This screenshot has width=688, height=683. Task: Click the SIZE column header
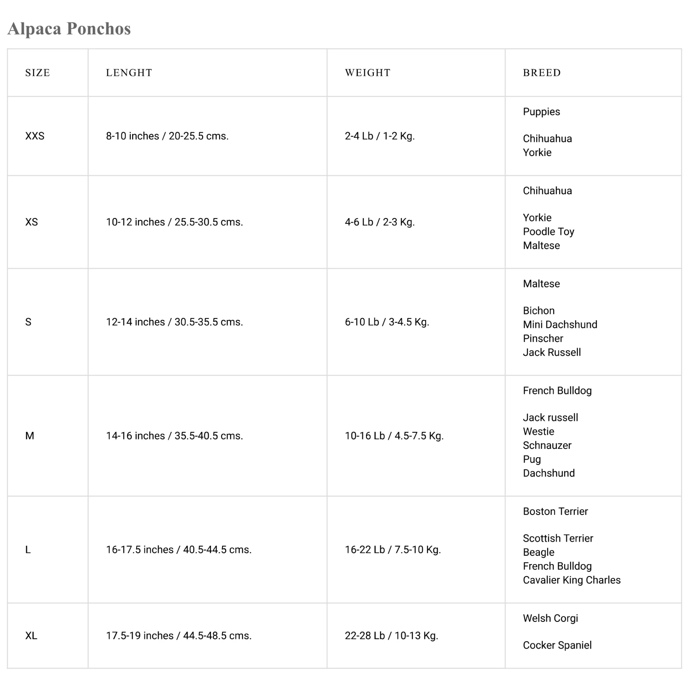38,73
